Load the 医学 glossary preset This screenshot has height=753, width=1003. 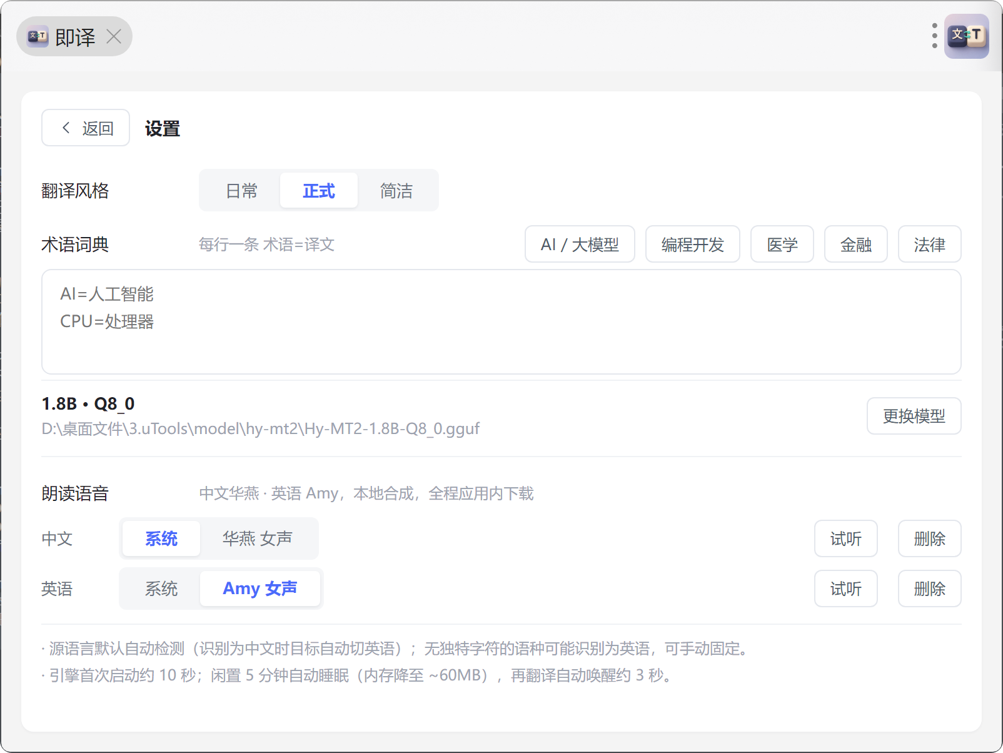[782, 245]
